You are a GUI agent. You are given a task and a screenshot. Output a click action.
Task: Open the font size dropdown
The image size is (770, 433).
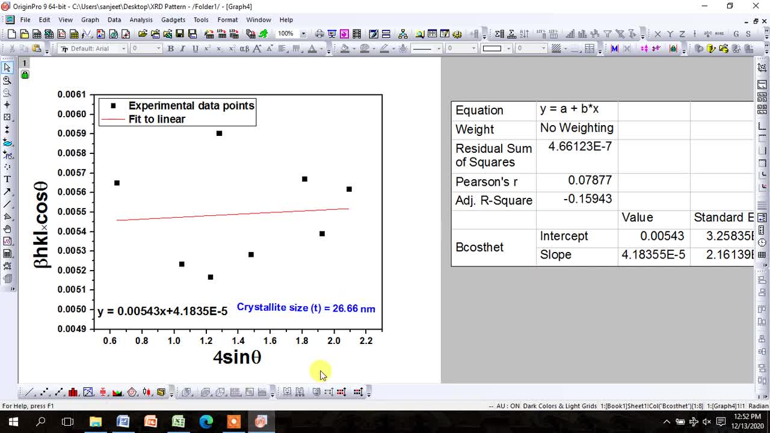tap(159, 49)
